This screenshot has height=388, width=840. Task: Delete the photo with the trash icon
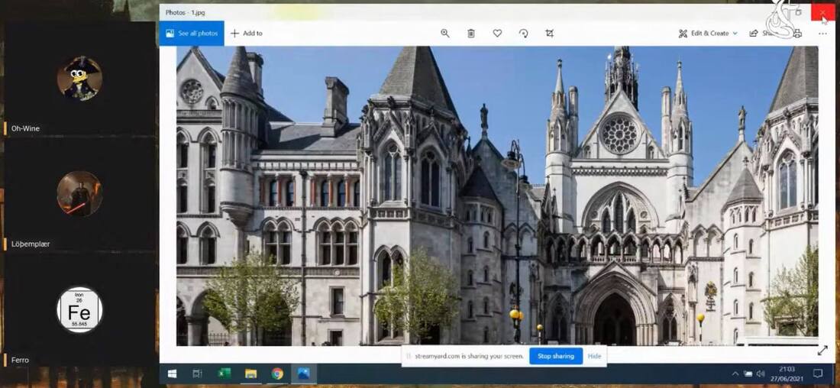(x=471, y=34)
